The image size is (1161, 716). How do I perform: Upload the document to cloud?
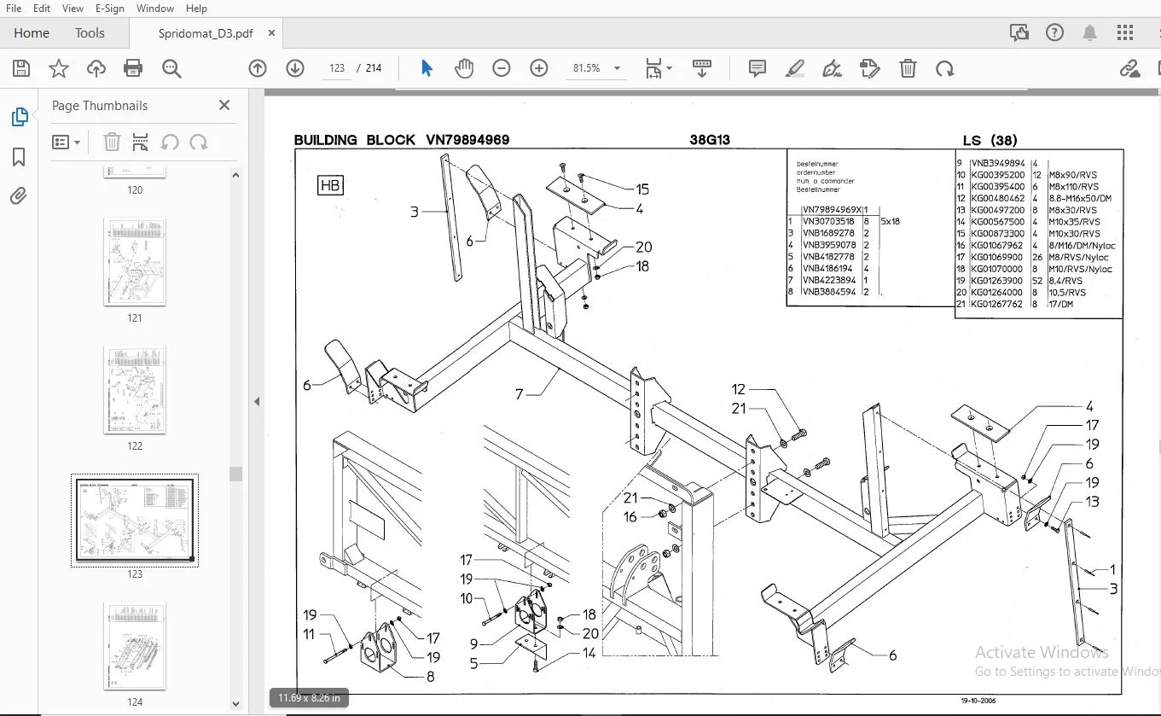[96, 68]
